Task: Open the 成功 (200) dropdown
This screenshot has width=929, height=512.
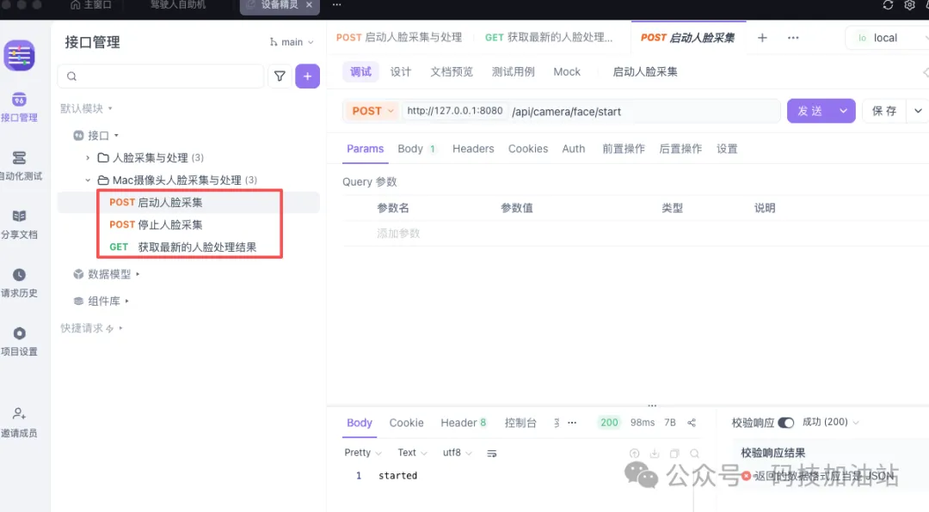Action: [x=831, y=422]
